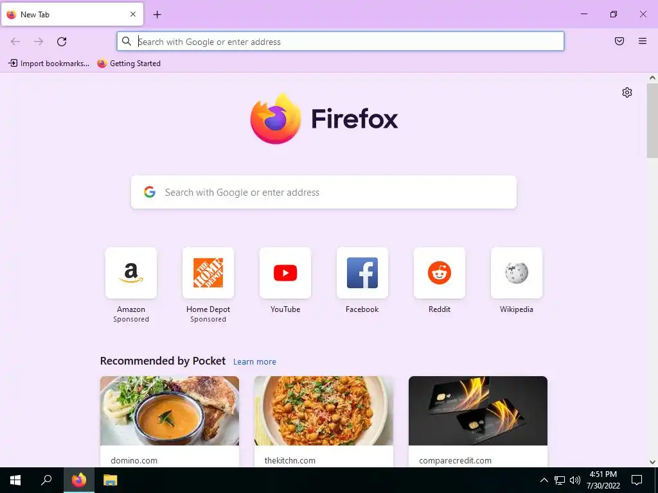Open File Explorer from taskbar
The image size is (658, 493).
[111, 480]
